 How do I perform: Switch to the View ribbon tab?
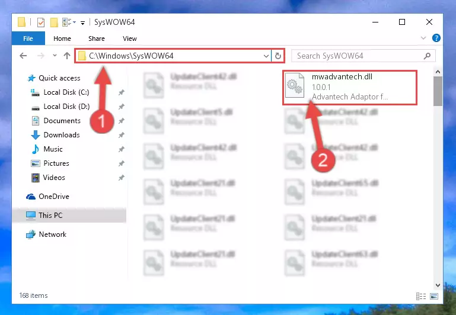pos(130,38)
